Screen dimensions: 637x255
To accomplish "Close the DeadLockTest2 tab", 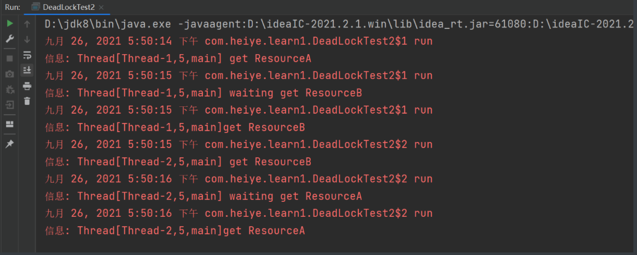I will click(101, 7).
